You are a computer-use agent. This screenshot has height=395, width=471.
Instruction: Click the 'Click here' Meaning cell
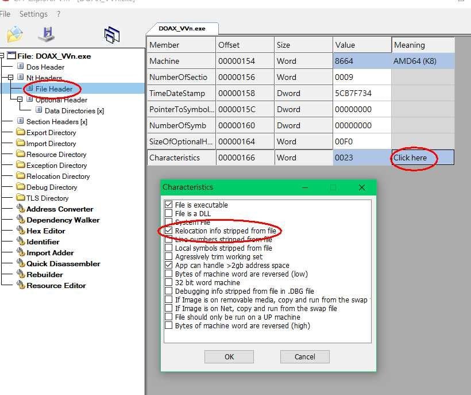coord(423,158)
